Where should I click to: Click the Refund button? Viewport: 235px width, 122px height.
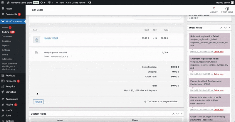[38, 102]
